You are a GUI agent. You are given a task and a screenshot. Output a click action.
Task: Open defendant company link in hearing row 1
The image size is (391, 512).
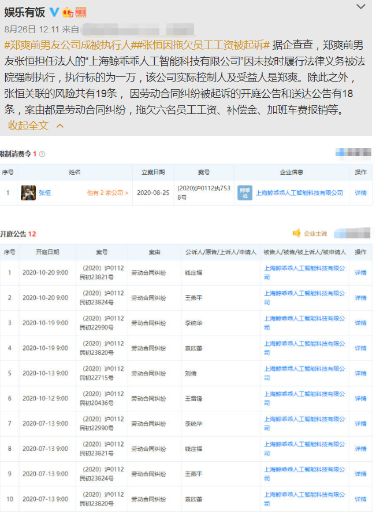click(x=304, y=272)
